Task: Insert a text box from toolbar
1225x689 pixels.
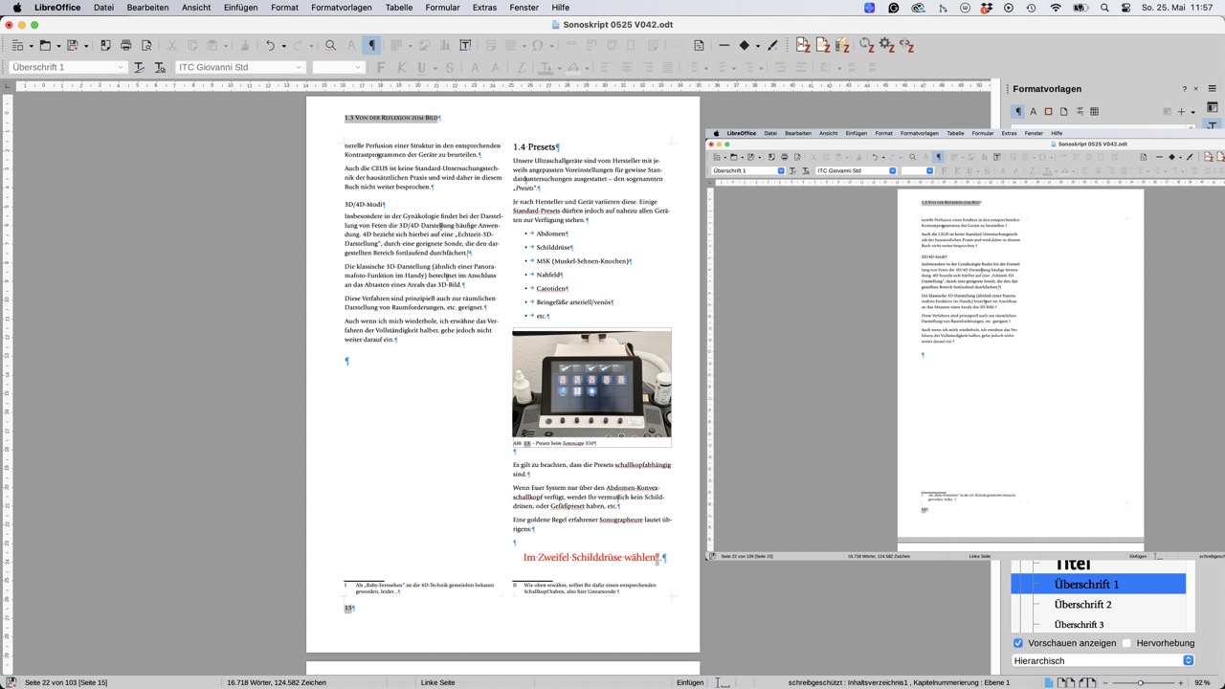Action: click(465, 45)
